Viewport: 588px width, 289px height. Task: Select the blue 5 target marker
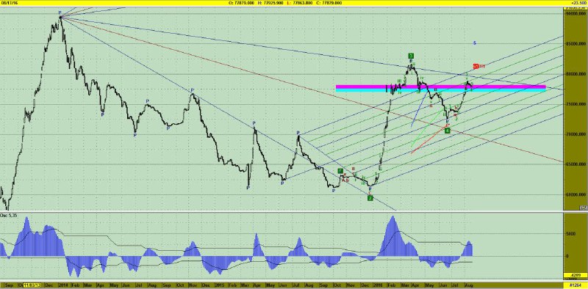tap(474, 43)
